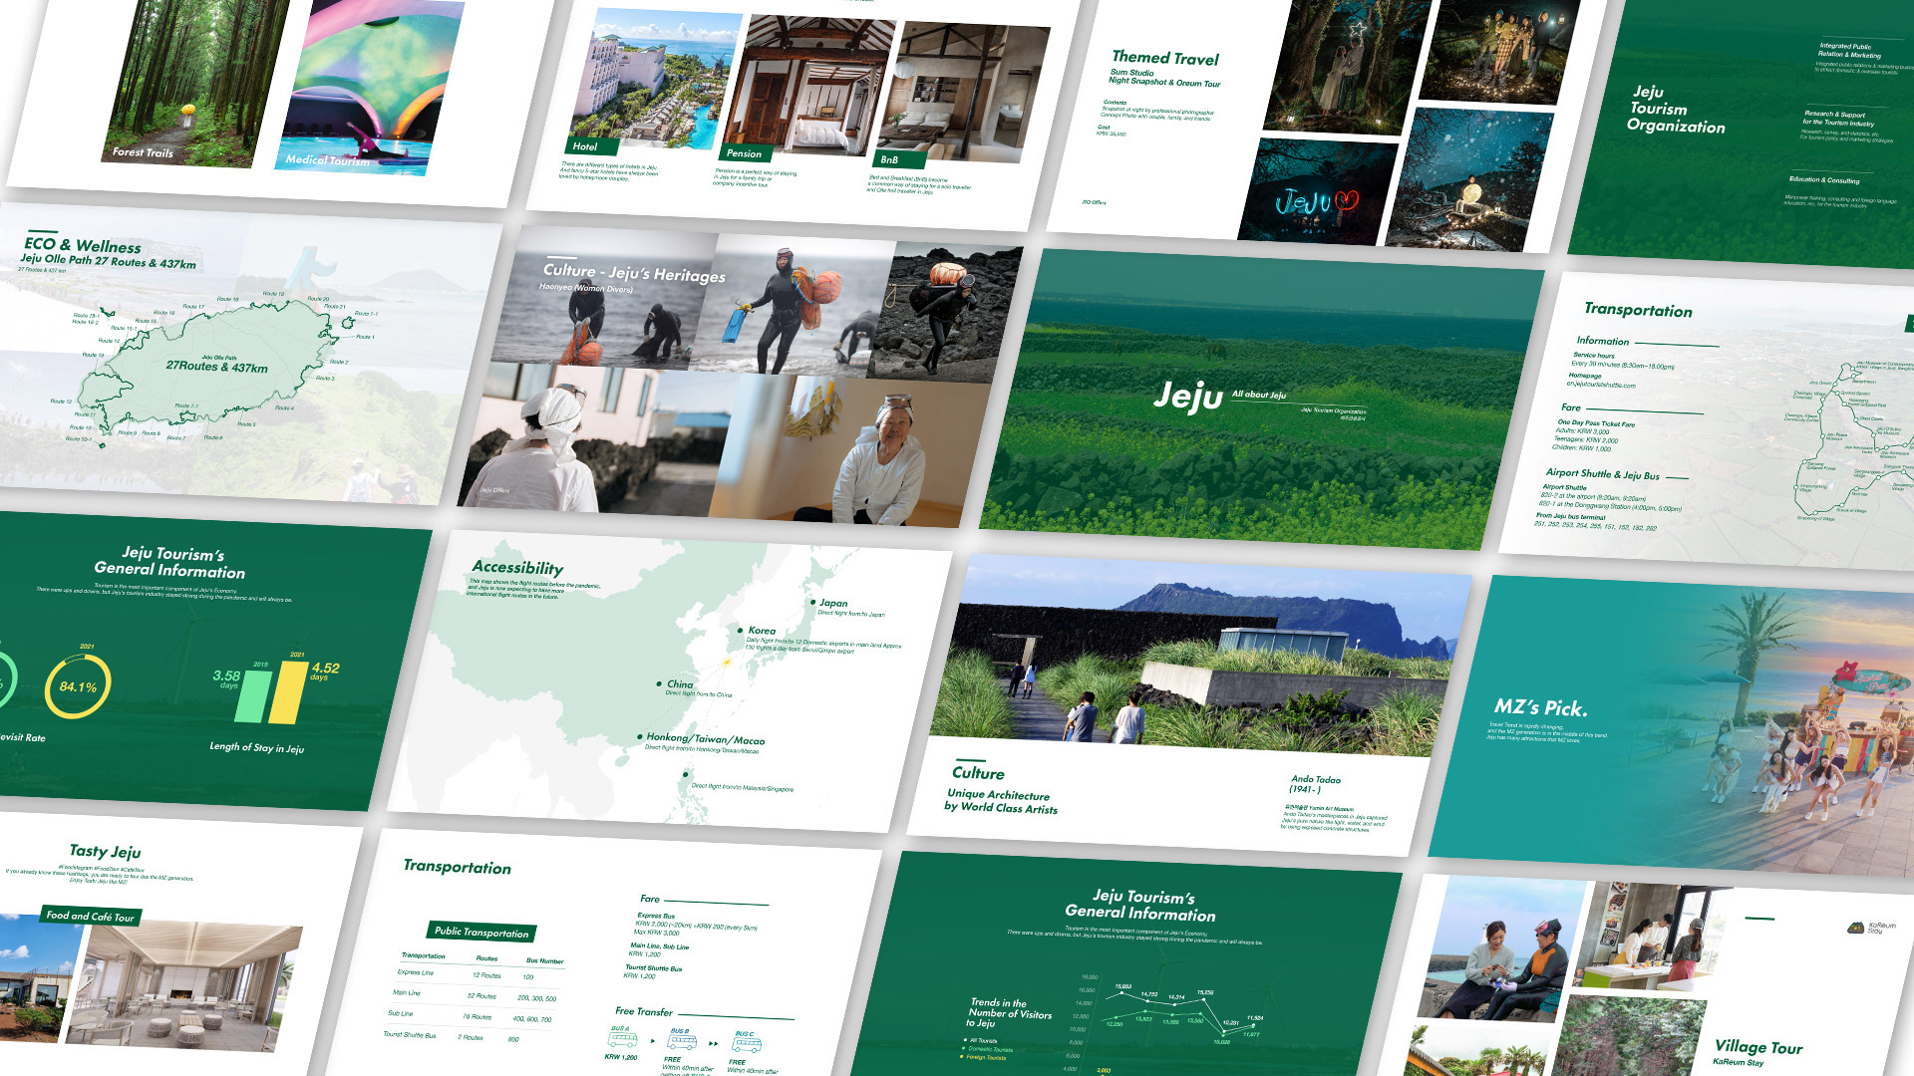The height and width of the screenshot is (1076, 1914).
Task: Click the MZ's Pick slide title
Action: pyautogui.click(x=1540, y=708)
